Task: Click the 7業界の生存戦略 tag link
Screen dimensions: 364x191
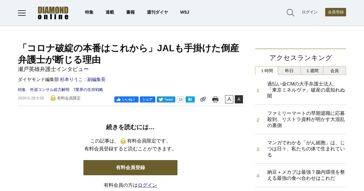Action: [88, 90]
